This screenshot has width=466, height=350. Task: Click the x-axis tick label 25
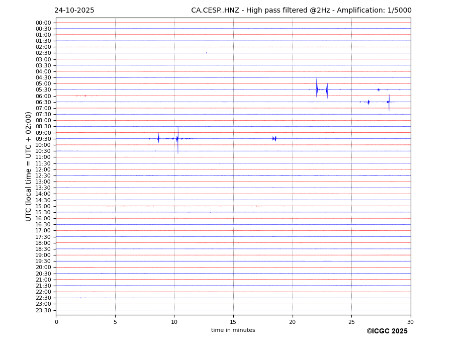coord(351,322)
